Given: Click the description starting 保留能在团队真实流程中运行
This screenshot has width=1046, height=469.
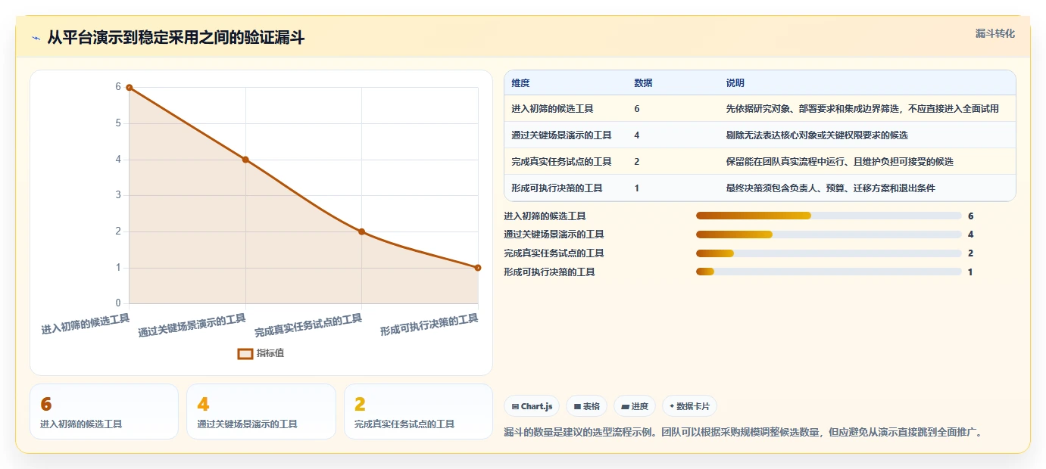Looking at the screenshot, I should coord(840,162).
